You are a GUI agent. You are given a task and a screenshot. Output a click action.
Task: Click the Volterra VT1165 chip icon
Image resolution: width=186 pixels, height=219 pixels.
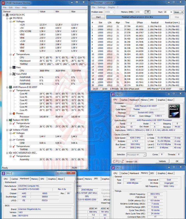11,130
